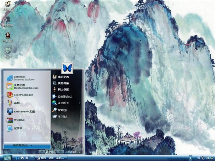The height and width of the screenshot is (161, 215).
Task: Expand 所有程序(P) All Programs
Action: (x=27, y=145)
